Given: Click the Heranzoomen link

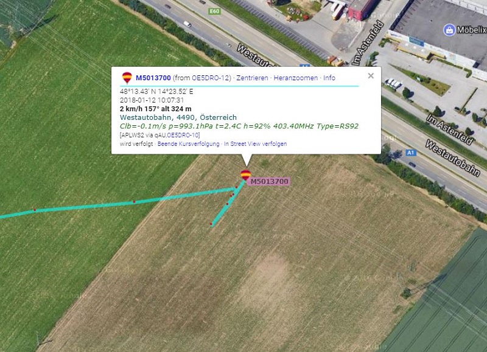Looking at the screenshot, I should pos(296,78).
